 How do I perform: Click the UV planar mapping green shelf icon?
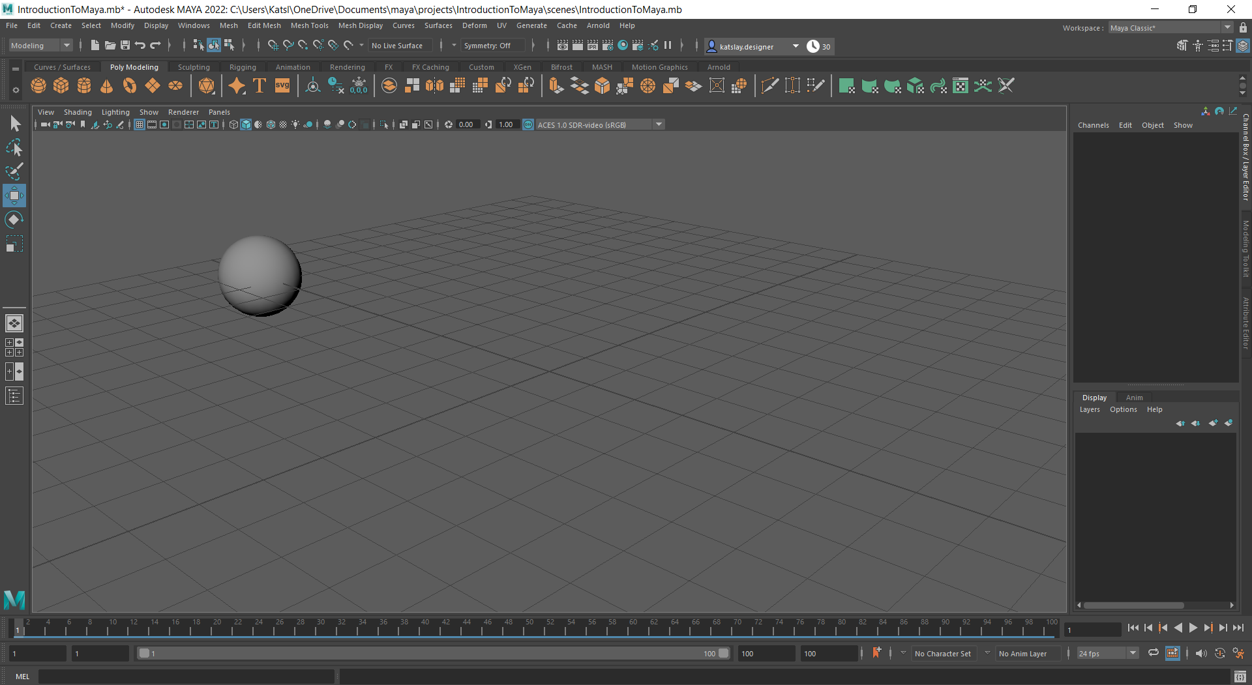(847, 85)
